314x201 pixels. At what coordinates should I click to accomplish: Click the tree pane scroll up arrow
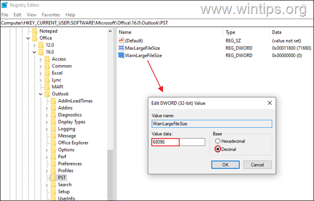[x=110, y=31]
